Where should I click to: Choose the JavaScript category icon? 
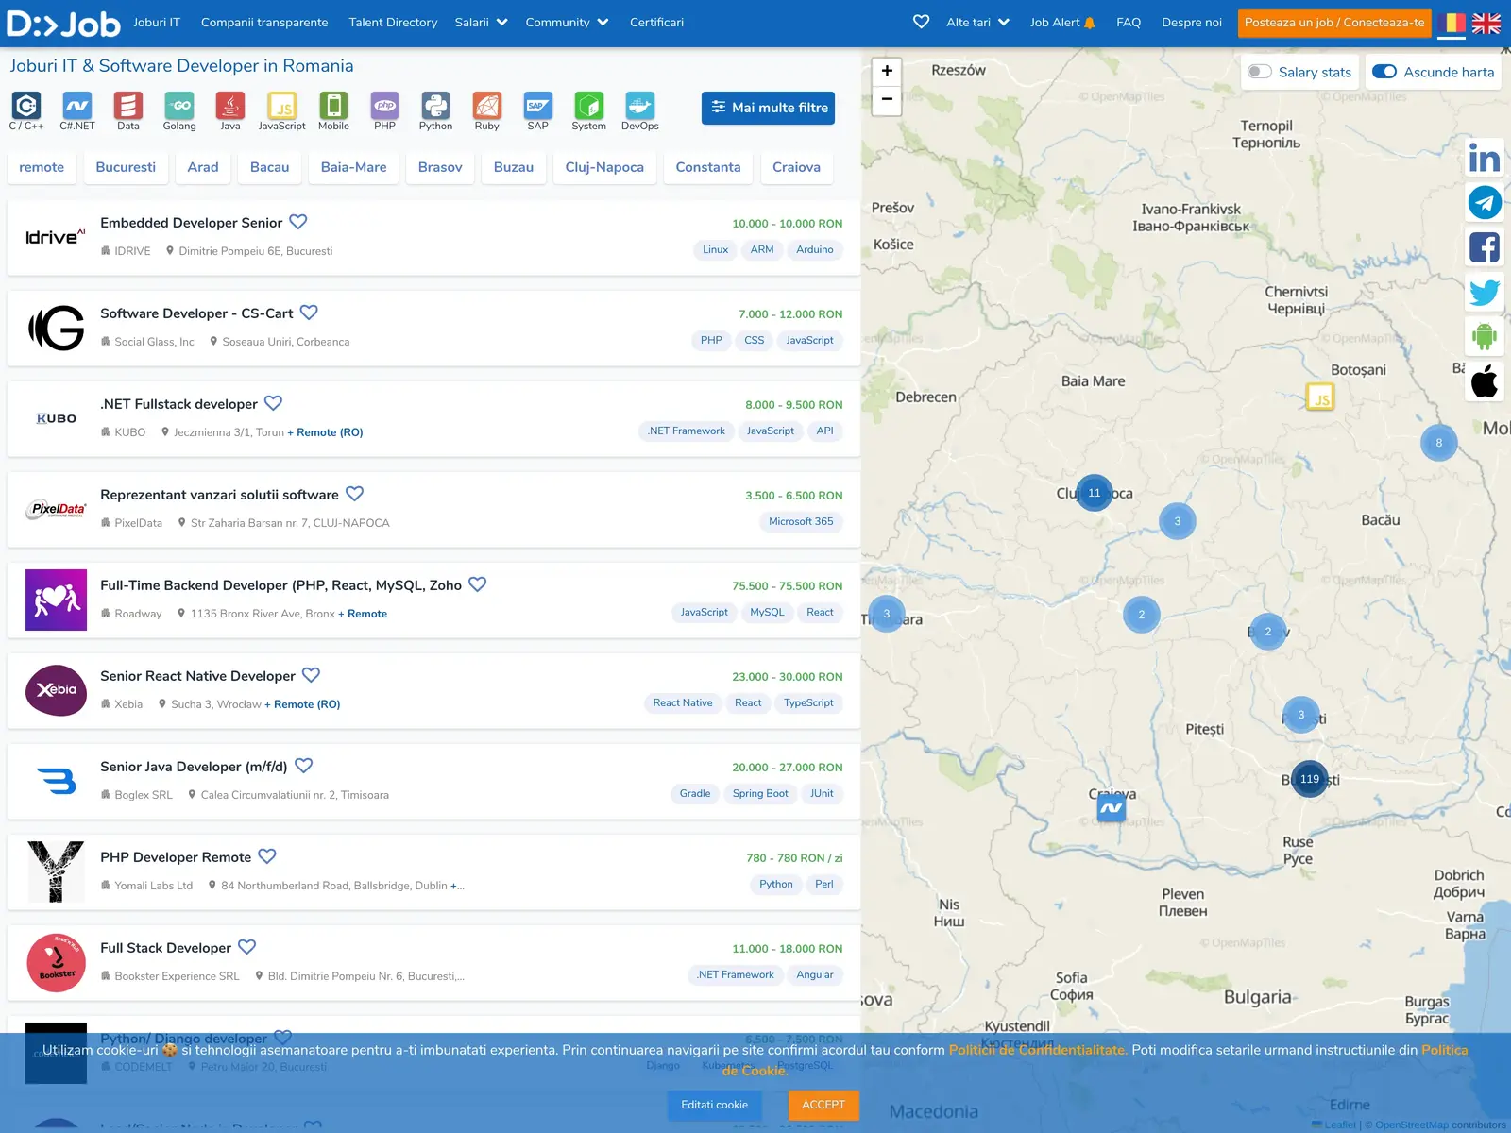282,105
